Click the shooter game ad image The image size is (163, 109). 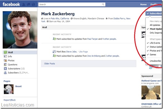click(x=151, y=92)
